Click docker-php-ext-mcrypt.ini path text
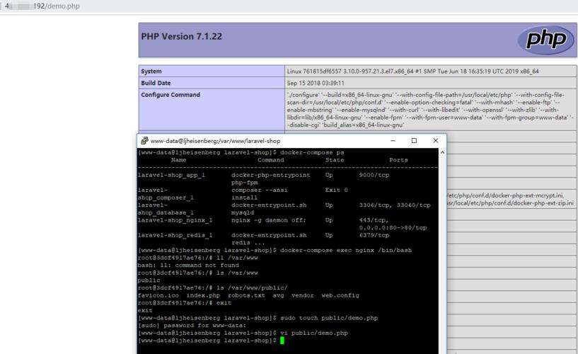Viewport: 578px width, 354px height. [505, 195]
